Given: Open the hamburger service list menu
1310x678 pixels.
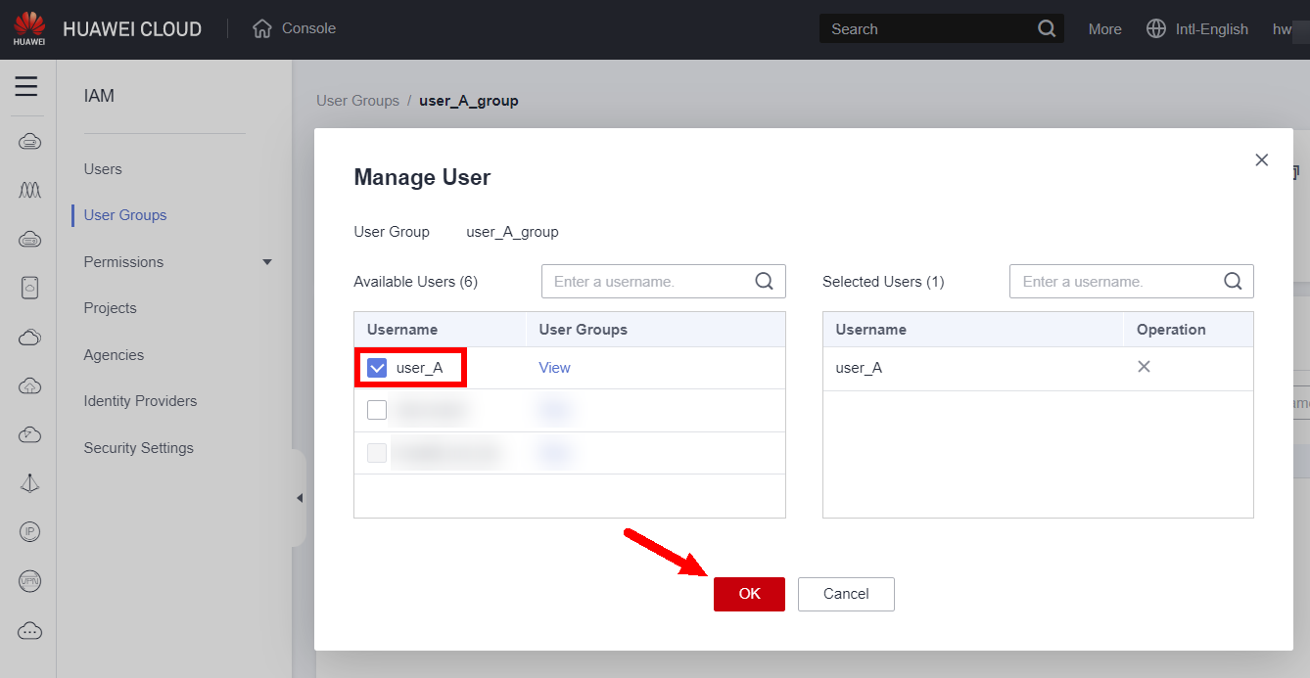Looking at the screenshot, I should (x=26, y=87).
